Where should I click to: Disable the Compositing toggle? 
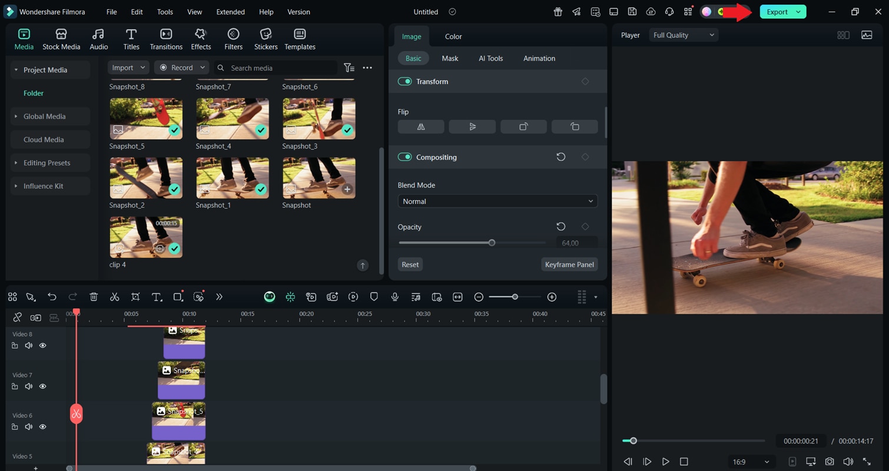(x=404, y=157)
